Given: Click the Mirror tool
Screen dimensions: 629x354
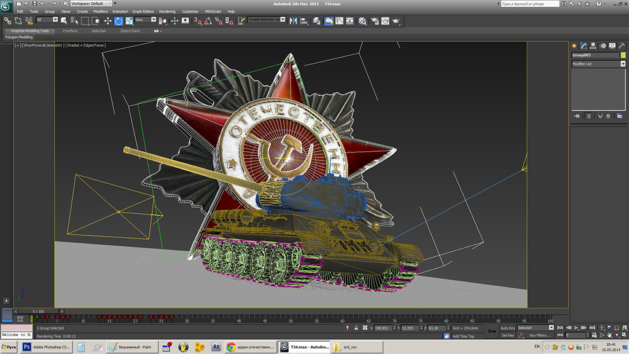Looking at the screenshot, I should click(293, 21).
